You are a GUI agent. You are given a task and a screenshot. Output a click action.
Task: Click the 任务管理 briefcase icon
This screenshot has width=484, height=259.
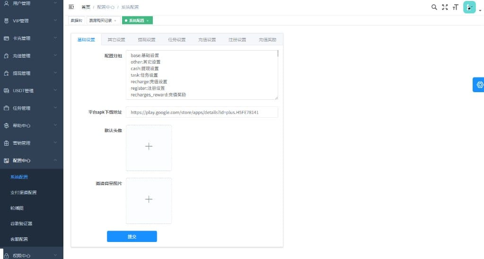(x=6, y=108)
